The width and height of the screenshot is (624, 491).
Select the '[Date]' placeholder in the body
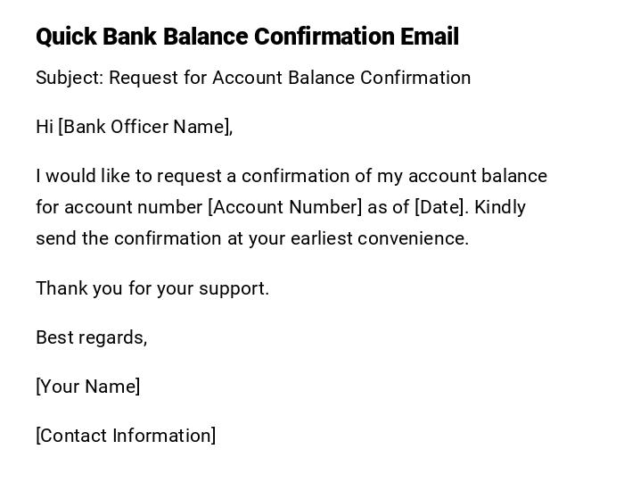pos(440,207)
